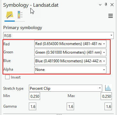
Task: Click the pane options chevron arrow
Action: pyautogui.click(x=100, y=5)
